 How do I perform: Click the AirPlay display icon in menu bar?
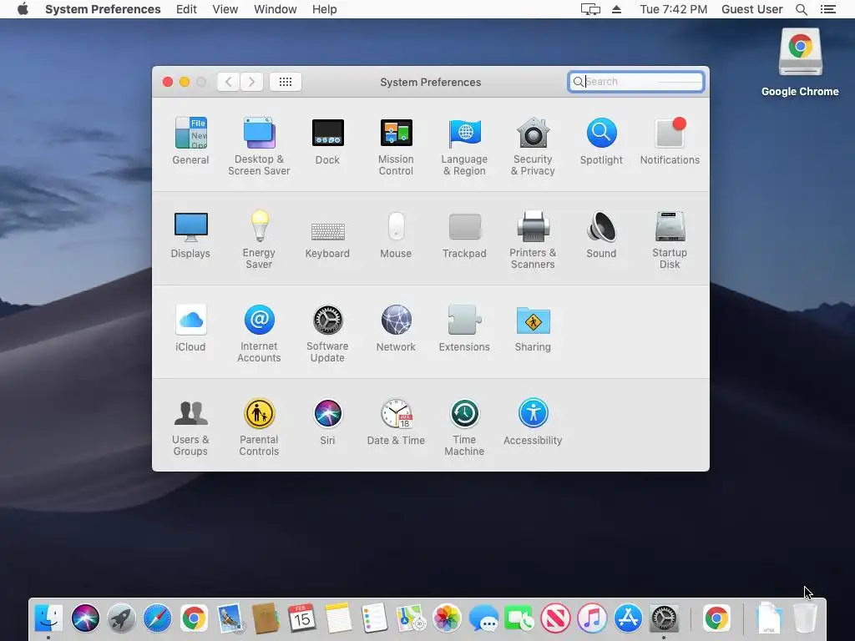point(590,9)
